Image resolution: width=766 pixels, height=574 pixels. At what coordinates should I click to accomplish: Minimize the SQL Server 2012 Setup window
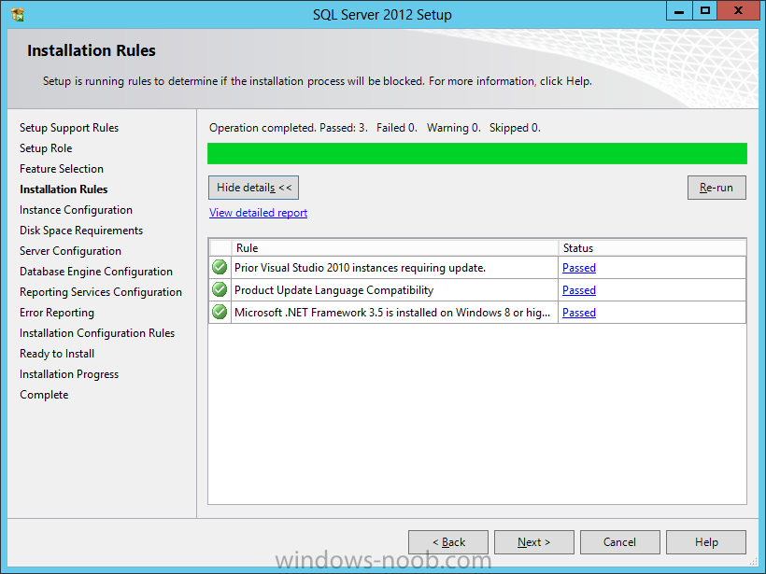[679, 11]
